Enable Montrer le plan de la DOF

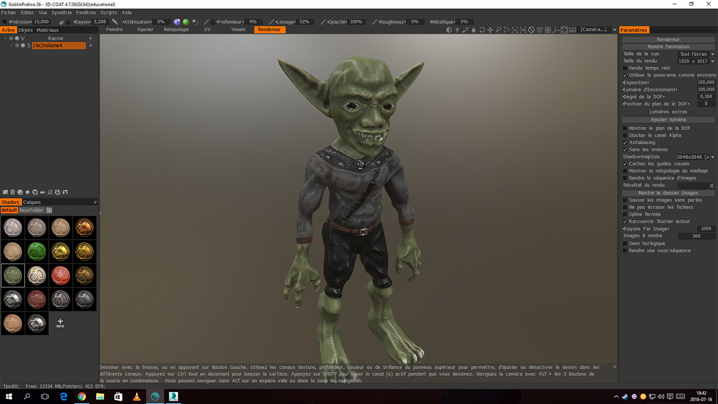coord(625,128)
